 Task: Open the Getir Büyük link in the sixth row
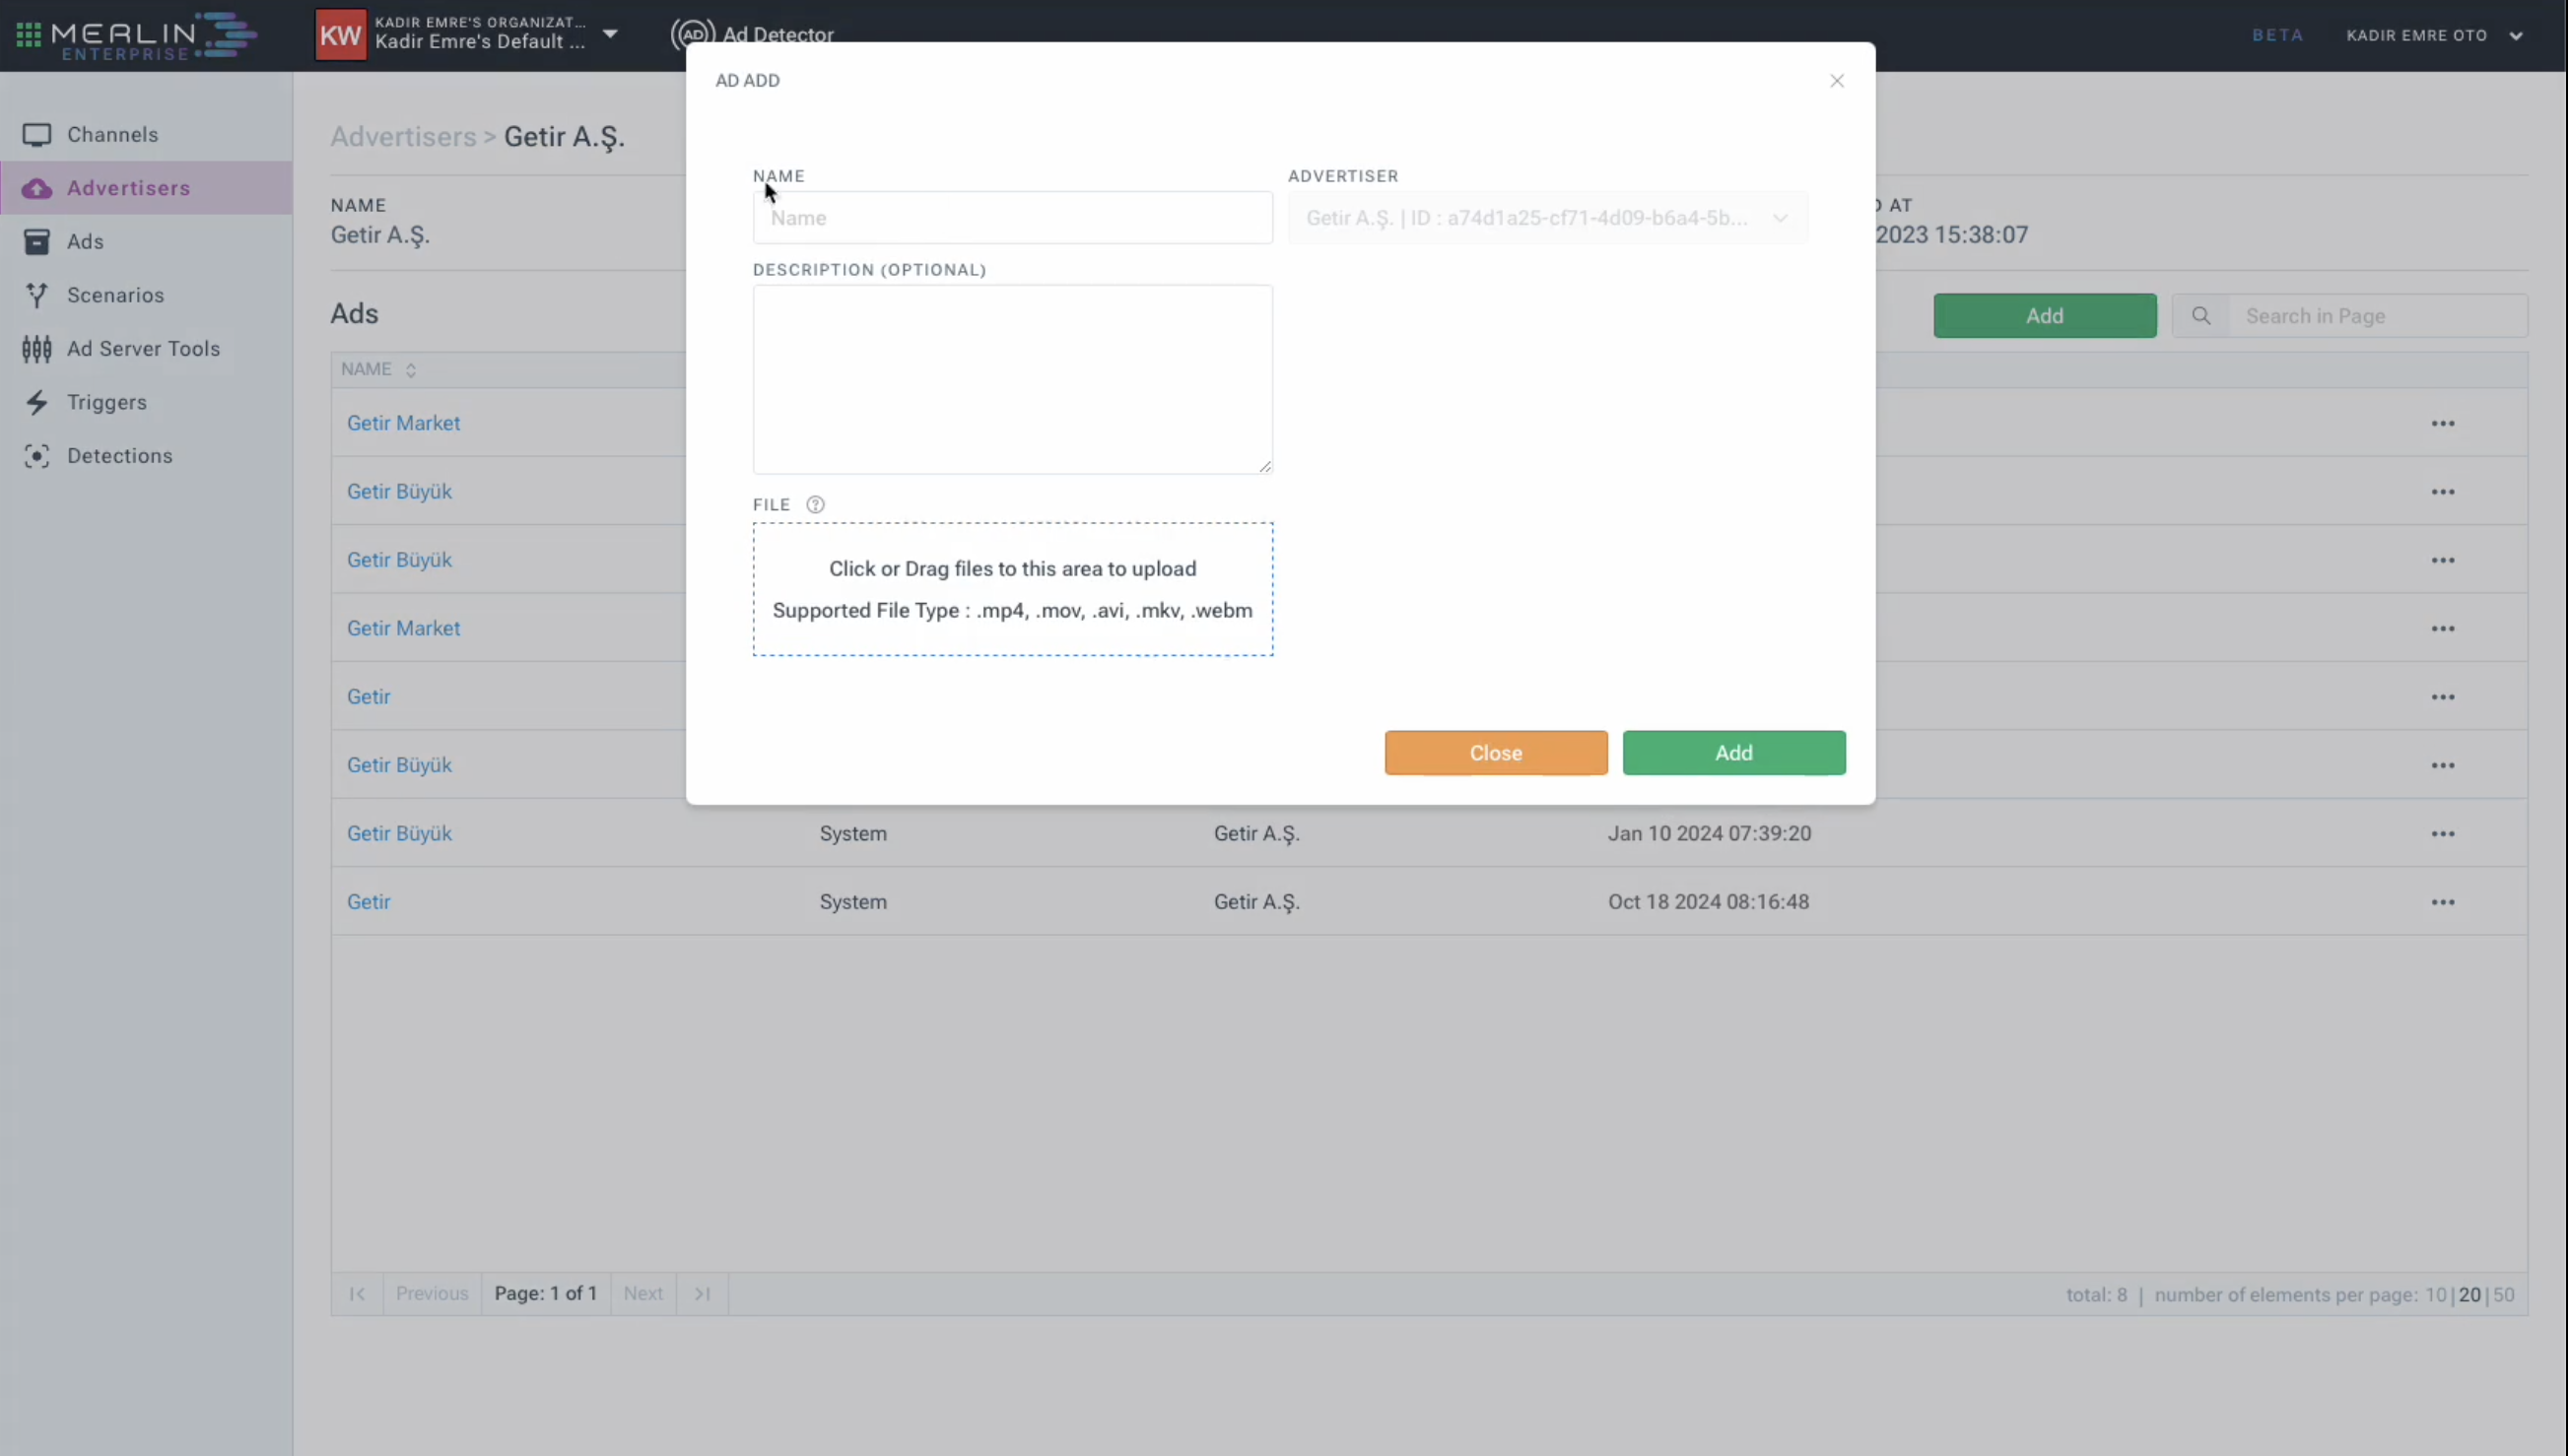[399, 765]
